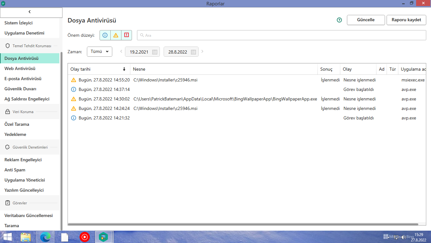Open the start date calendar picker

click(x=155, y=52)
